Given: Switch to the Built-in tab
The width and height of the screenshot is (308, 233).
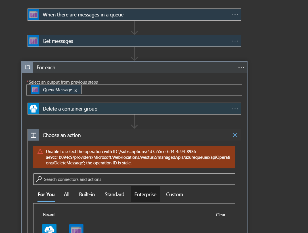Looking at the screenshot, I should click(x=87, y=194).
